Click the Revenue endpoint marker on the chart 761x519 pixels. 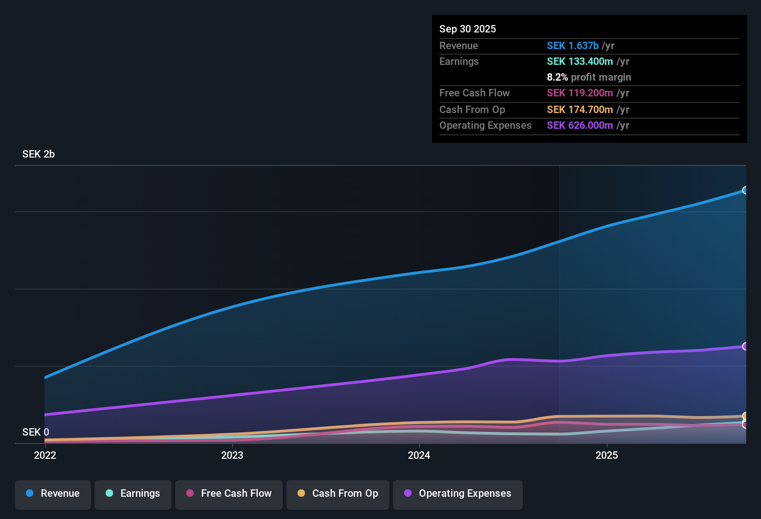[x=745, y=190]
